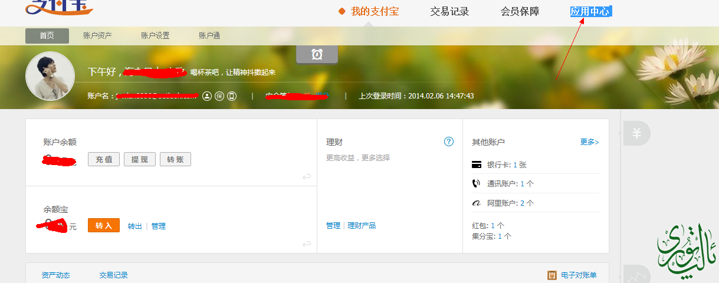Click the 上次登录时间 text
The image size is (719, 283).
coord(416,96)
